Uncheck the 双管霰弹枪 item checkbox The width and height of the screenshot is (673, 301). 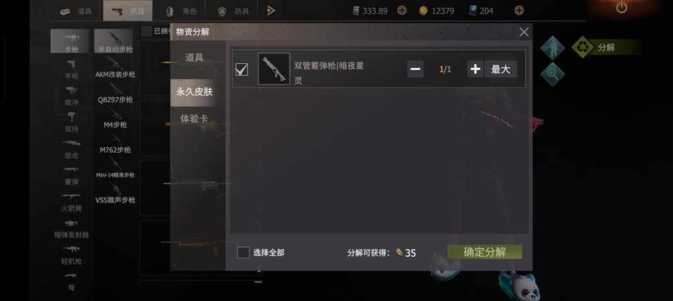point(242,69)
